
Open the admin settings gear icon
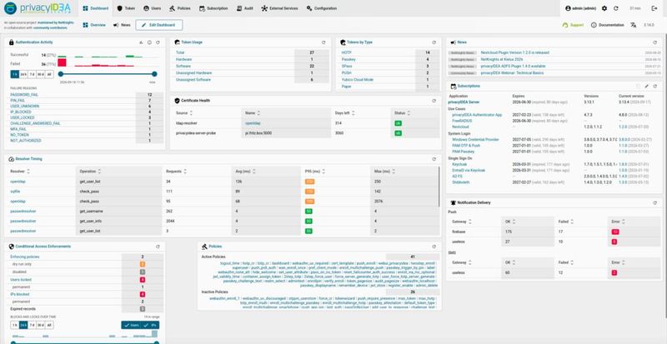604,8
